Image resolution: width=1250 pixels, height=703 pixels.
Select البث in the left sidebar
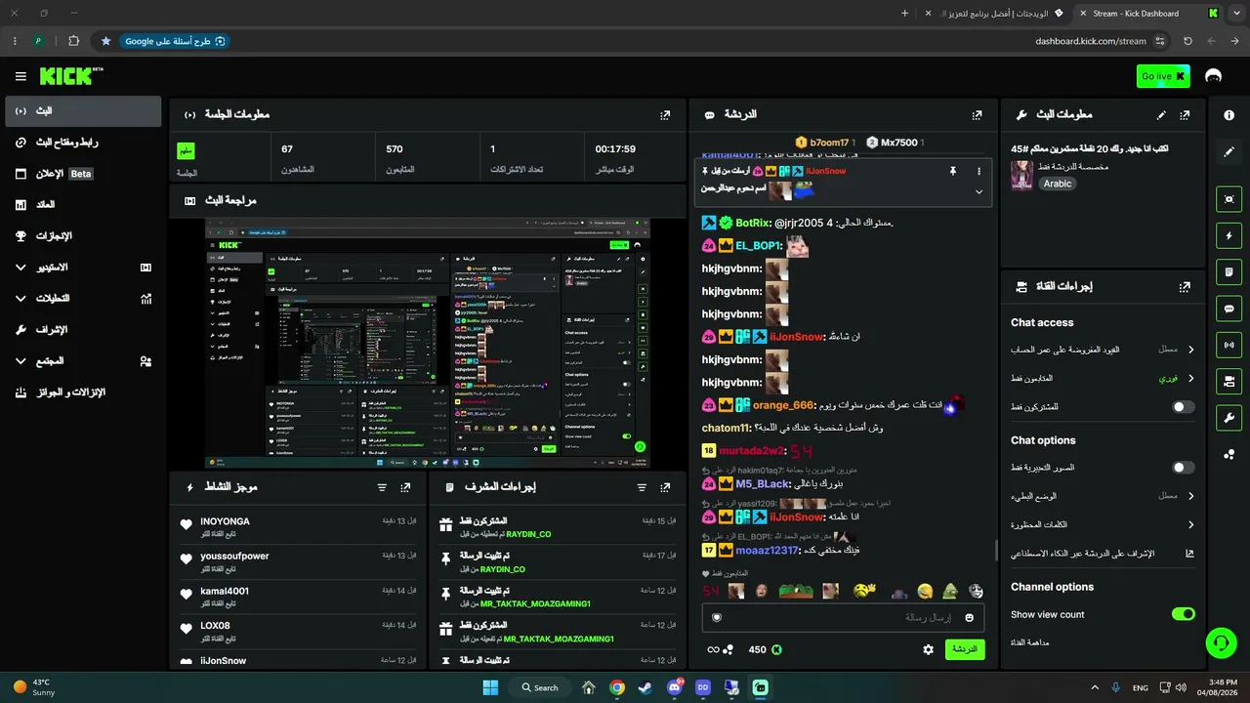pos(83,111)
